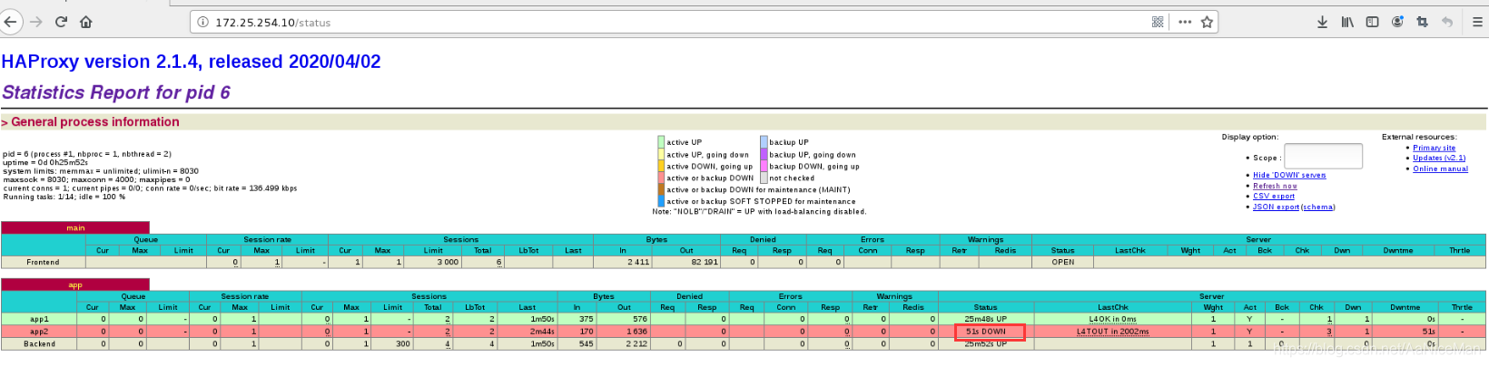The width and height of the screenshot is (1489, 366).
Task: Click the 'Statistics Report for pid 6' heading
Action: 116,92
